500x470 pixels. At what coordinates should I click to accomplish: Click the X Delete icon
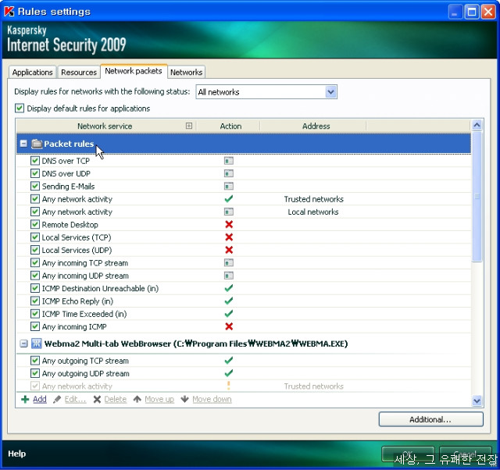click(97, 399)
